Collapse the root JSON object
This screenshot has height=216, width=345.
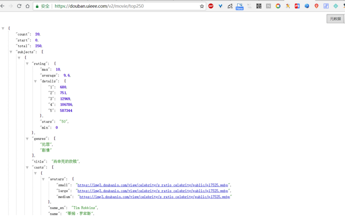[x=3, y=28]
